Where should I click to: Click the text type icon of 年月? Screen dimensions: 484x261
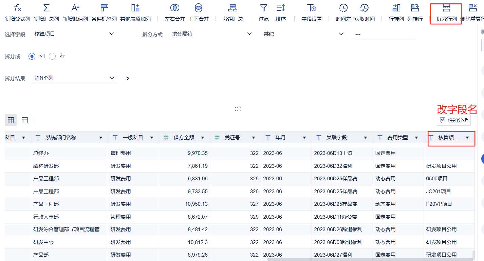(268, 138)
